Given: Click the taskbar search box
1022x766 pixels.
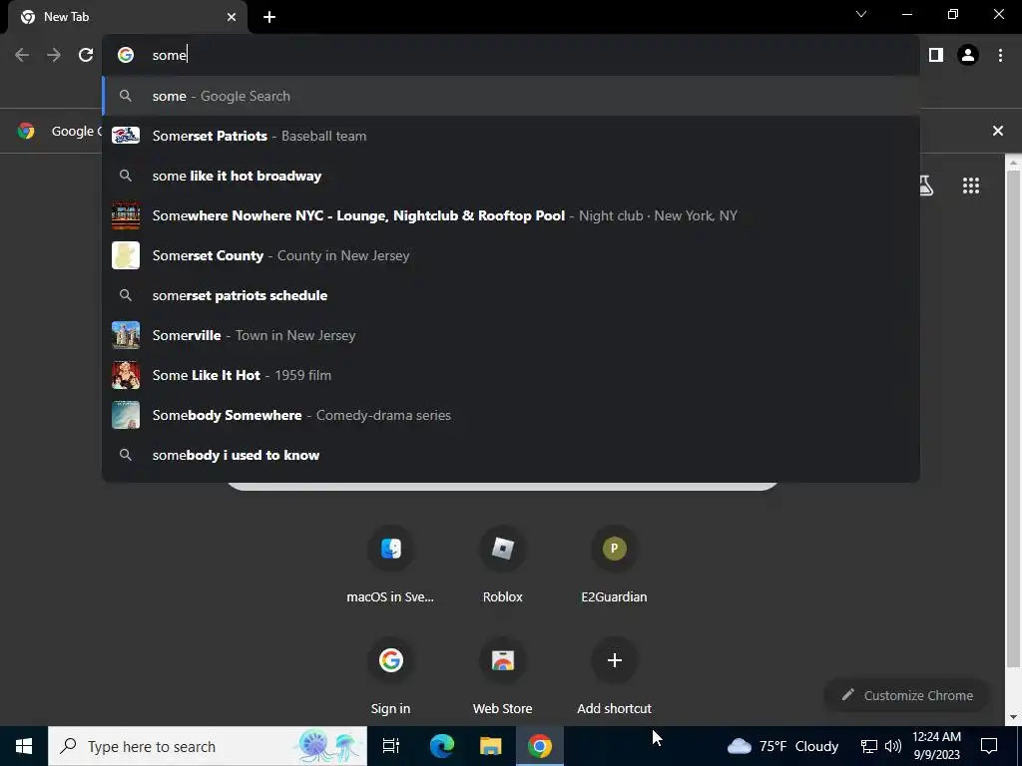Looking at the screenshot, I should 208,746.
